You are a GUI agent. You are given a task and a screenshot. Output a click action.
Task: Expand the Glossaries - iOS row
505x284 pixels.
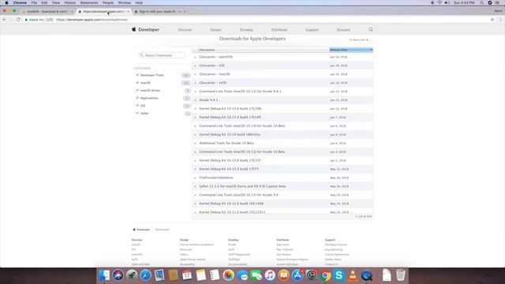195,65
